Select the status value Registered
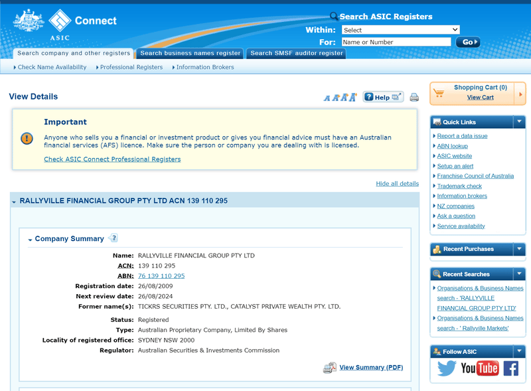Screen dimensions: 531x391 point(153,320)
